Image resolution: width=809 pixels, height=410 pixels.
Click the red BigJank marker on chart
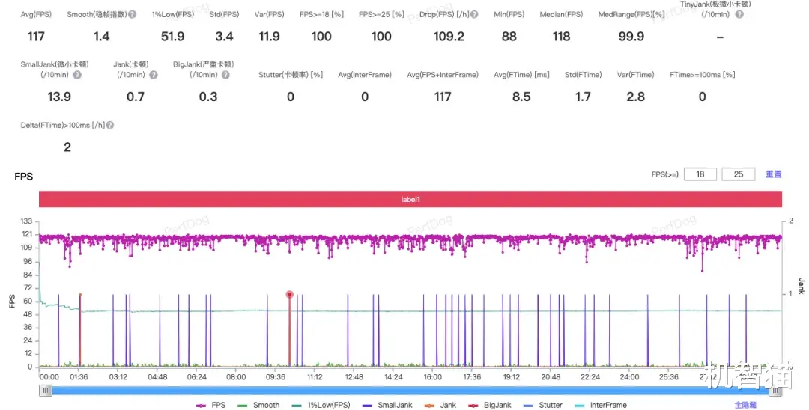tap(289, 295)
